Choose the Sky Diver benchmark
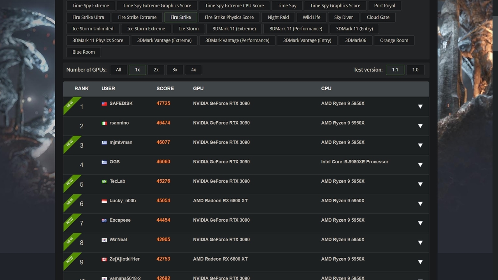 coord(344,17)
